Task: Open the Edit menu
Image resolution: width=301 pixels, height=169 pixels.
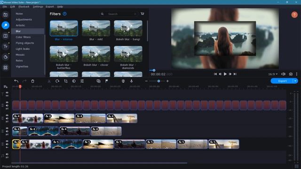Action: (13, 7)
